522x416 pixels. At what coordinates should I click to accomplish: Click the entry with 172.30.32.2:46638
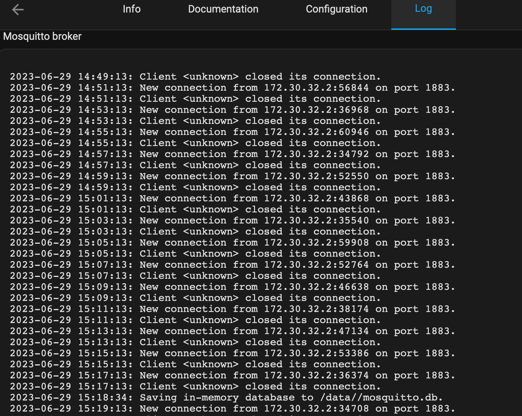click(233, 287)
